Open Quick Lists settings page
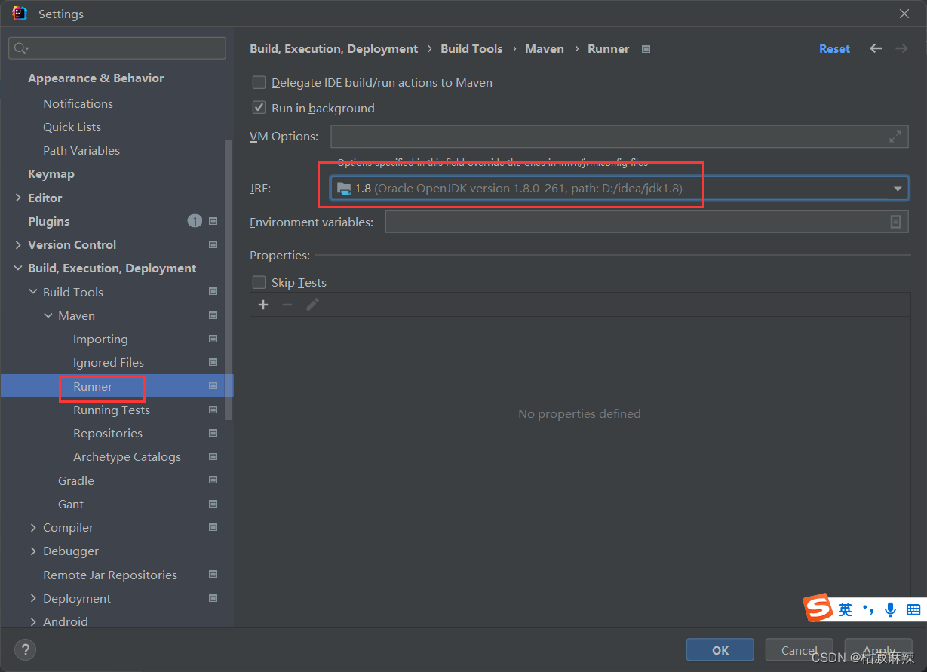 72,127
